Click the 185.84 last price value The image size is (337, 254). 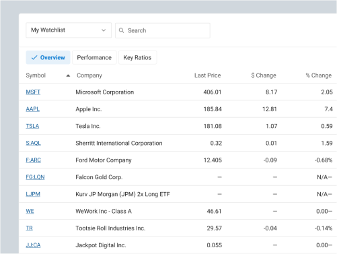pyautogui.click(x=213, y=109)
